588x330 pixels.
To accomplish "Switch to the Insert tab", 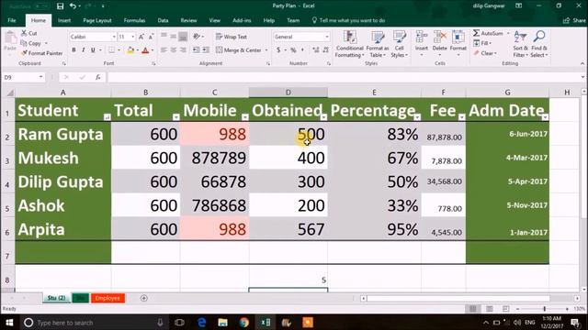I will (64, 20).
